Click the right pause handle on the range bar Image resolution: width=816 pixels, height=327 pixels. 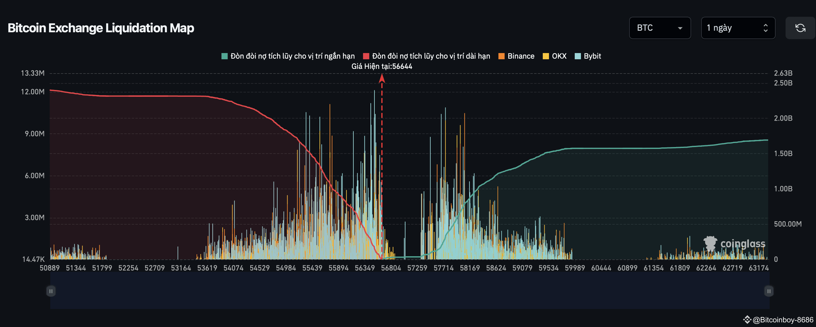click(769, 291)
